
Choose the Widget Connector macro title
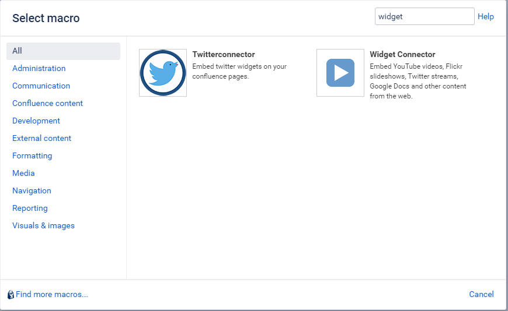(402, 54)
